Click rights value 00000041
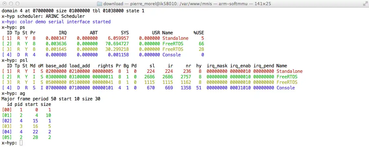Image resolution: width=369 pixels, height=147 pixels. (103, 82)
